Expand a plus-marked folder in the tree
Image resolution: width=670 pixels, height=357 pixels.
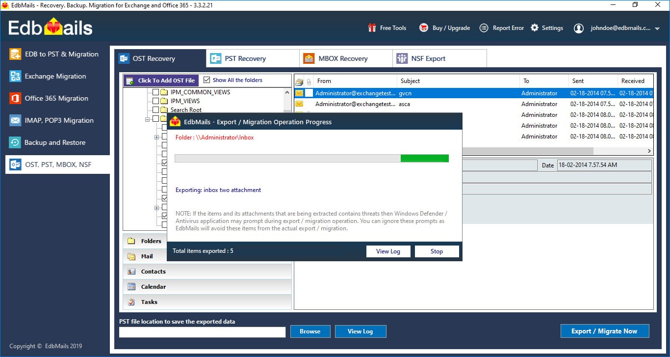156,137
